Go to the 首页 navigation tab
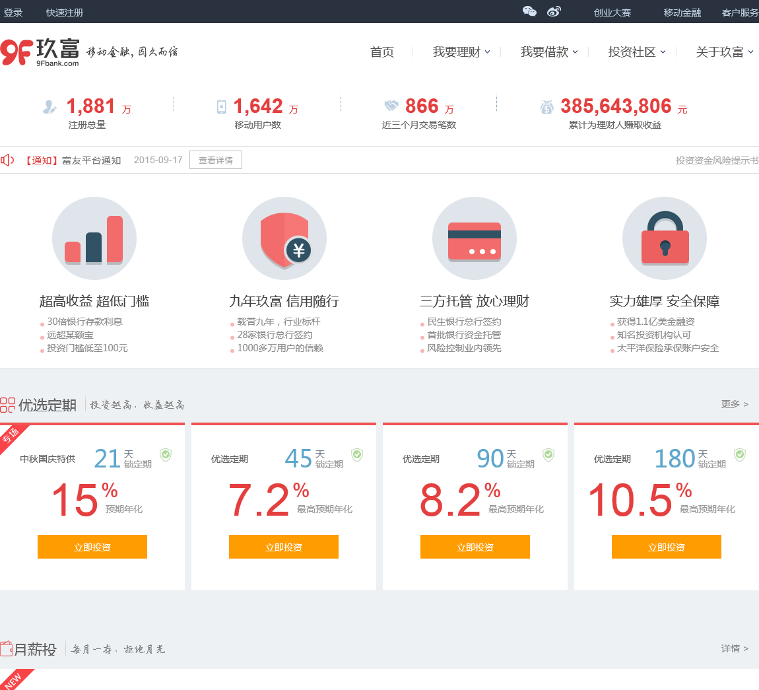 click(x=382, y=52)
